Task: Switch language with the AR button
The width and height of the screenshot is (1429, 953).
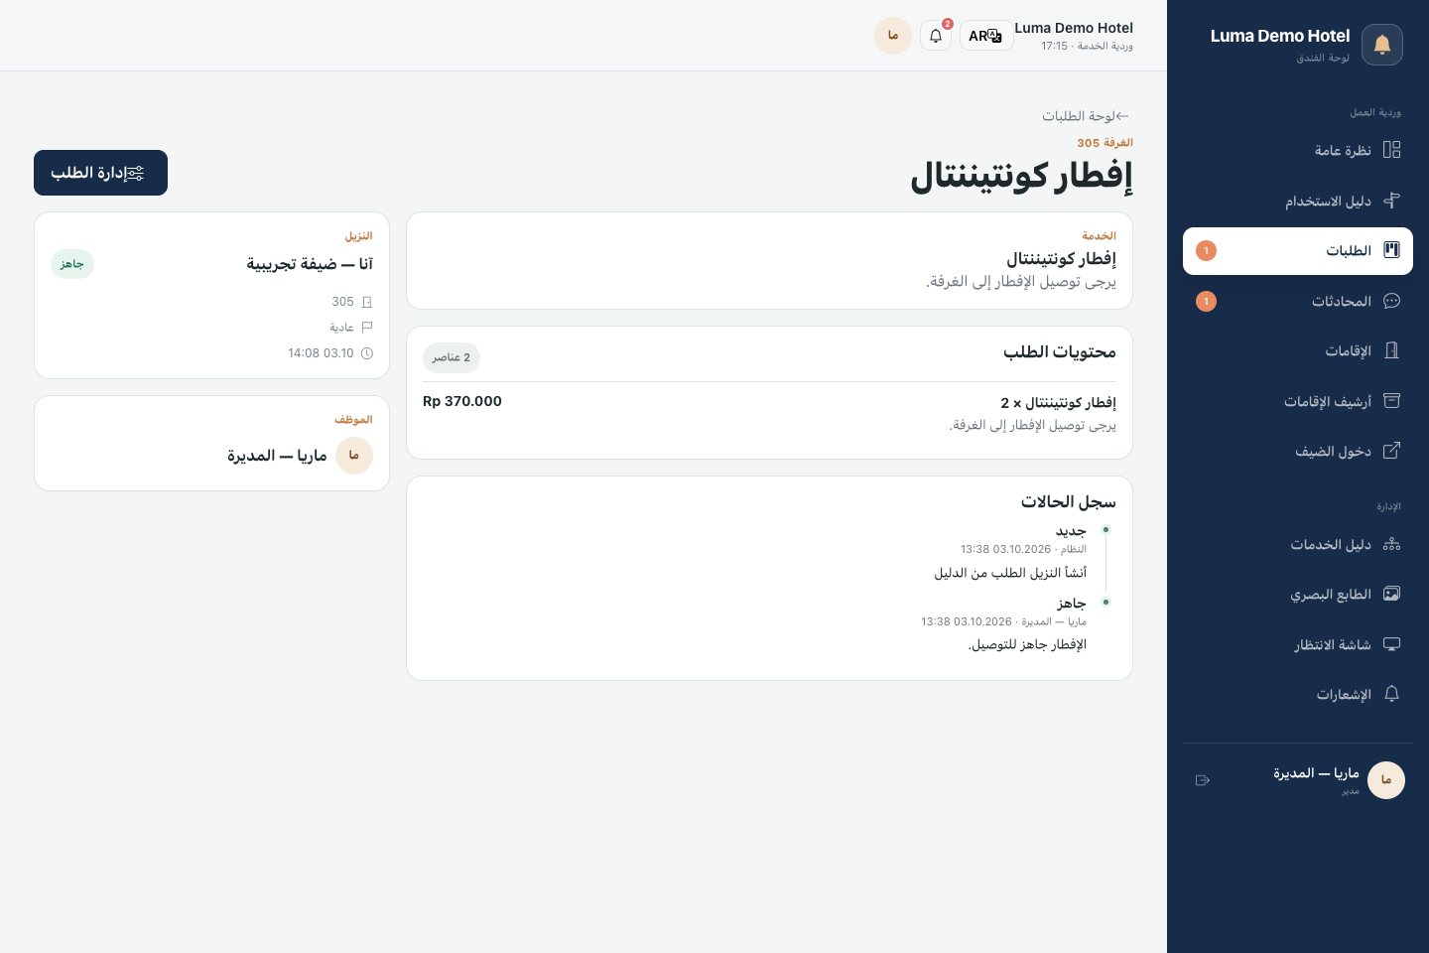Action: 985,36
